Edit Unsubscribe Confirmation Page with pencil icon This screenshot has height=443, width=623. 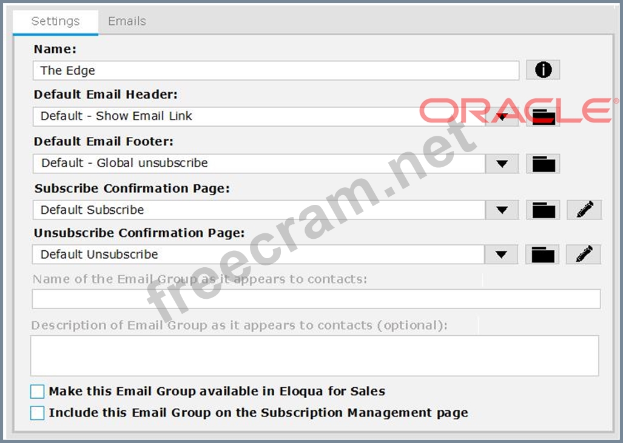tap(584, 255)
